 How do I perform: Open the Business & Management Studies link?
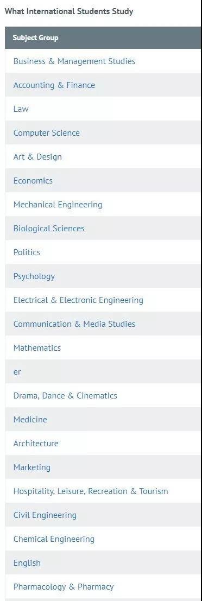(74, 61)
